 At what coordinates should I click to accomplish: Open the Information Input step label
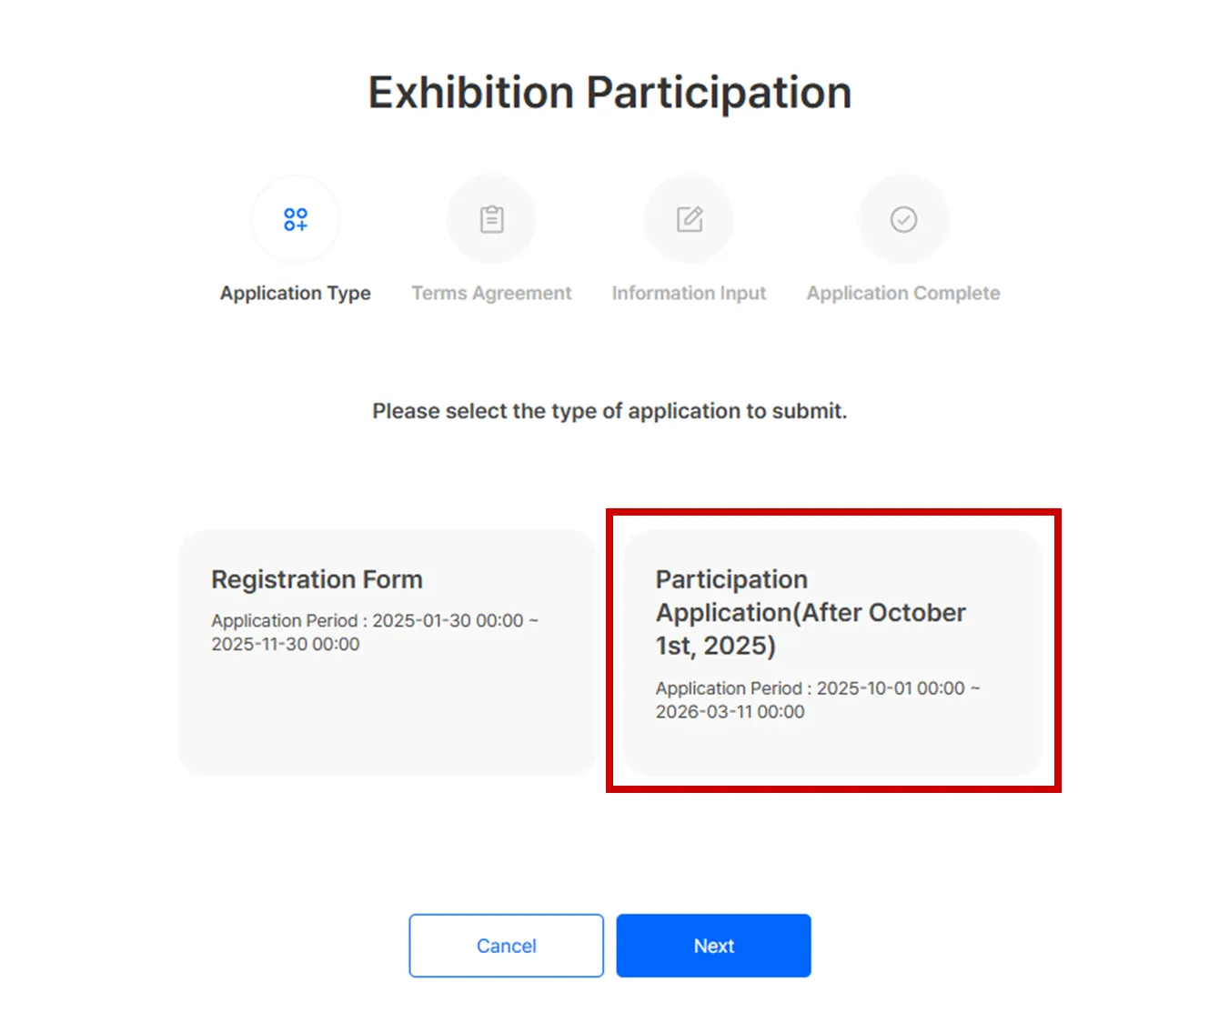point(689,293)
